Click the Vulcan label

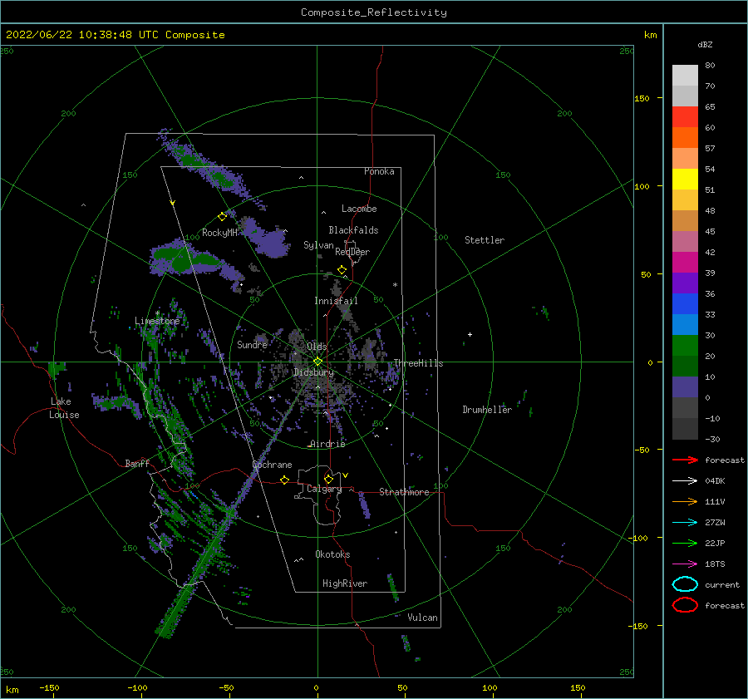(x=423, y=618)
